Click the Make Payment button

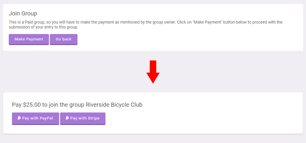click(x=29, y=39)
